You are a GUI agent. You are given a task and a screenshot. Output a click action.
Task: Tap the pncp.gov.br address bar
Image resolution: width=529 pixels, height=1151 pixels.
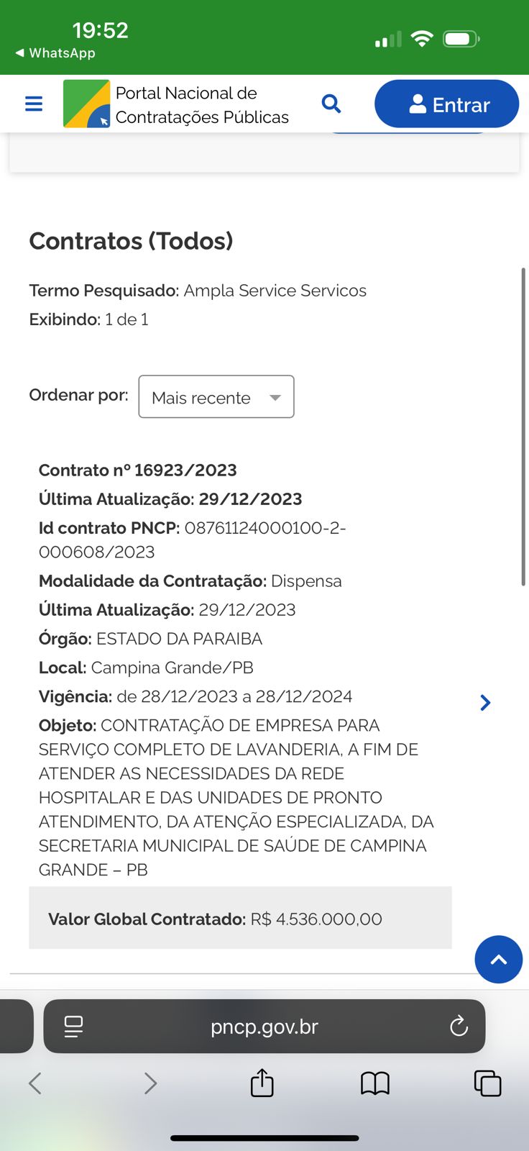[264, 1027]
